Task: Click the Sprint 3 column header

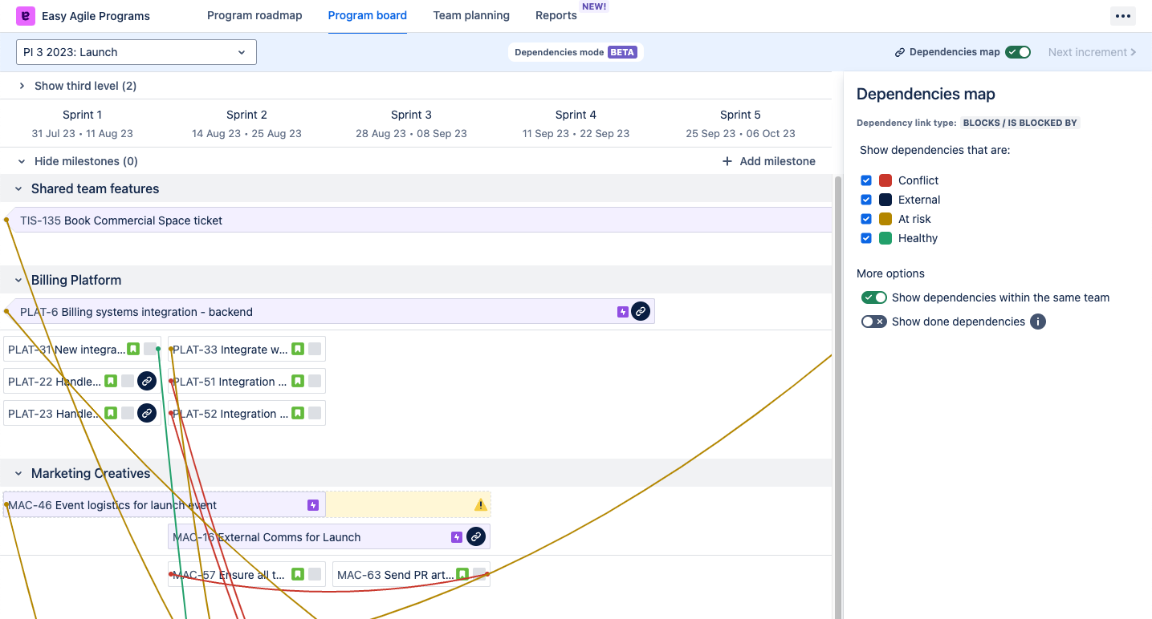Action: [411, 123]
